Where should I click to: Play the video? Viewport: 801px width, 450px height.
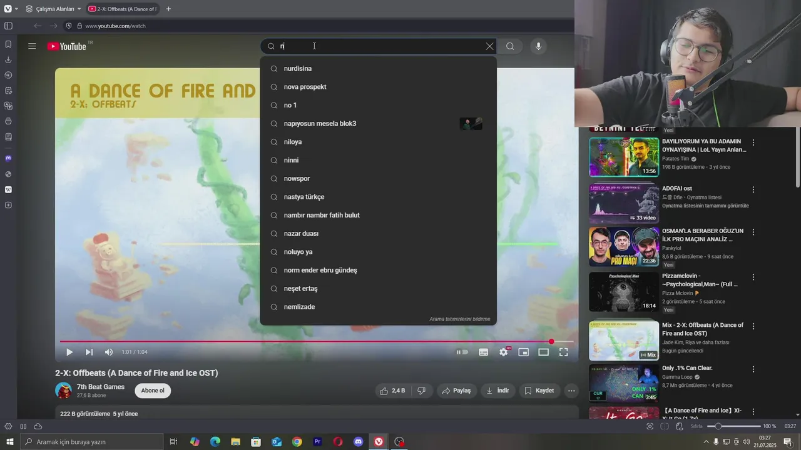click(x=69, y=352)
